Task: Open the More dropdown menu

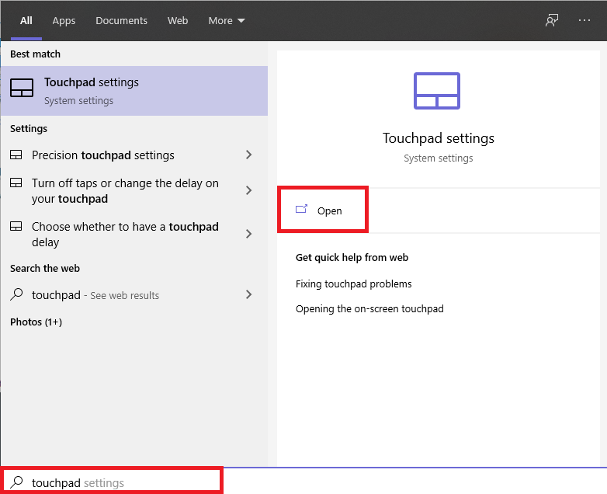Action: 227,20
